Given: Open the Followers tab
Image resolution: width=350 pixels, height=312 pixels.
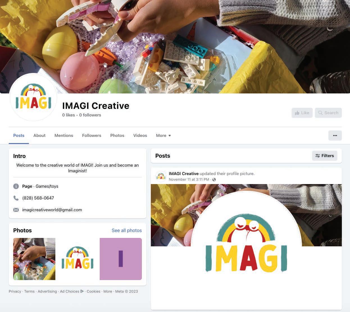Looking at the screenshot, I should (x=92, y=136).
